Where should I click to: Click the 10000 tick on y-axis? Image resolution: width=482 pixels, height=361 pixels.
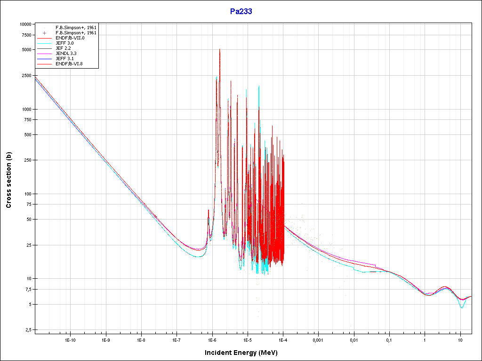(x=24, y=24)
